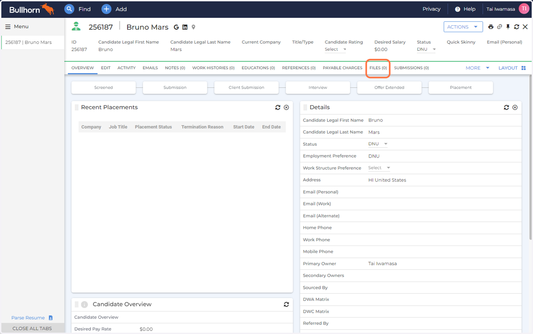
Task: Click the Client Submission stage button
Action: point(247,87)
